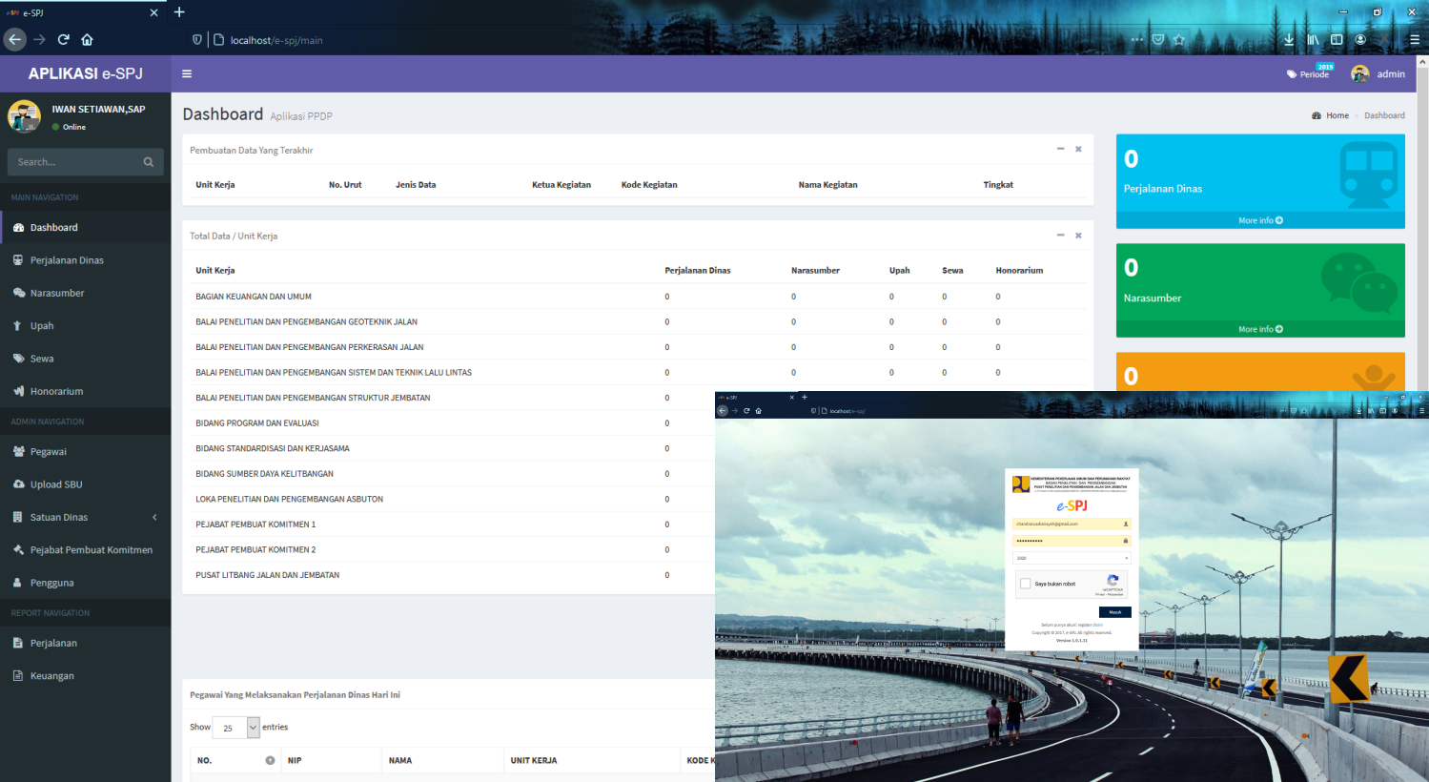This screenshot has height=782, width=1429.
Task: Open Perjalanan Dinas in main navigation
Action: pos(67,260)
